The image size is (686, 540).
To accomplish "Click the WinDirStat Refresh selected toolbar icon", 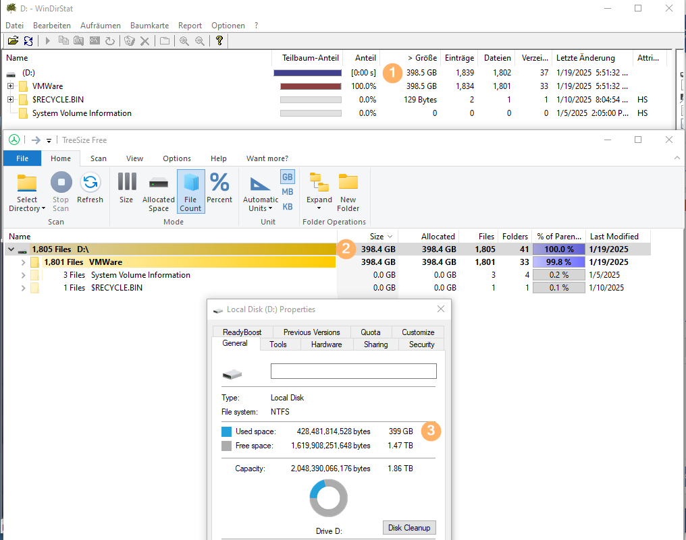I will (x=110, y=40).
